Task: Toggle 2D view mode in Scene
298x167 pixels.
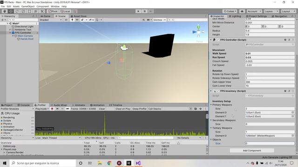Action: click(66, 20)
